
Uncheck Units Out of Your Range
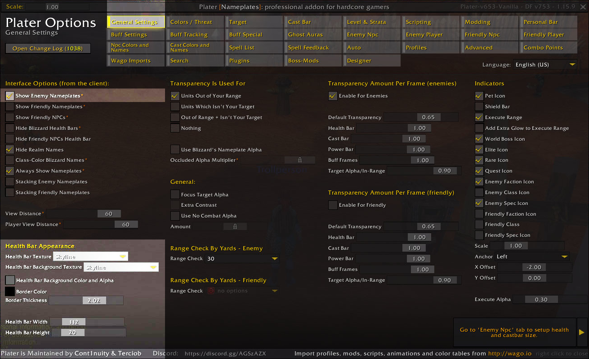[175, 96]
